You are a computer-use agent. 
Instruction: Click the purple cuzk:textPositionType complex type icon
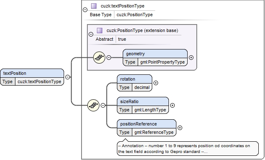coord(94,6)
